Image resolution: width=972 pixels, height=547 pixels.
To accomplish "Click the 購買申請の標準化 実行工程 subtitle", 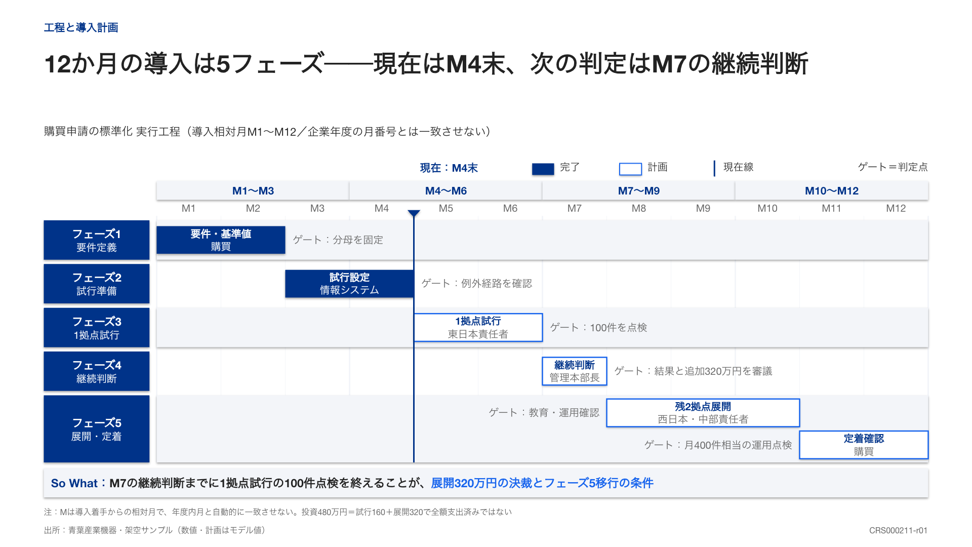I will point(267,132).
